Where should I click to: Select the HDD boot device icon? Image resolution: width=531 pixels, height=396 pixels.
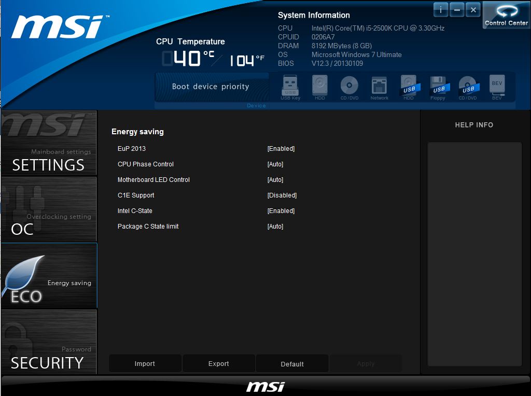click(x=319, y=87)
